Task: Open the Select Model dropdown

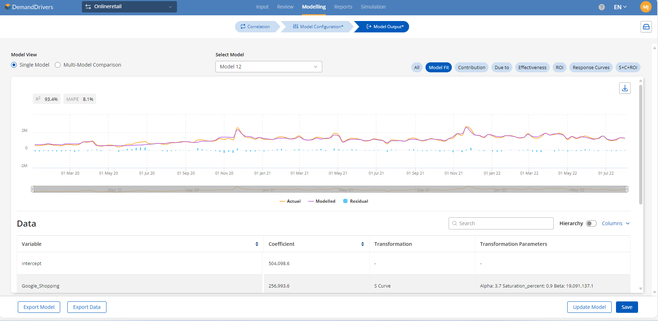Action: (x=269, y=67)
